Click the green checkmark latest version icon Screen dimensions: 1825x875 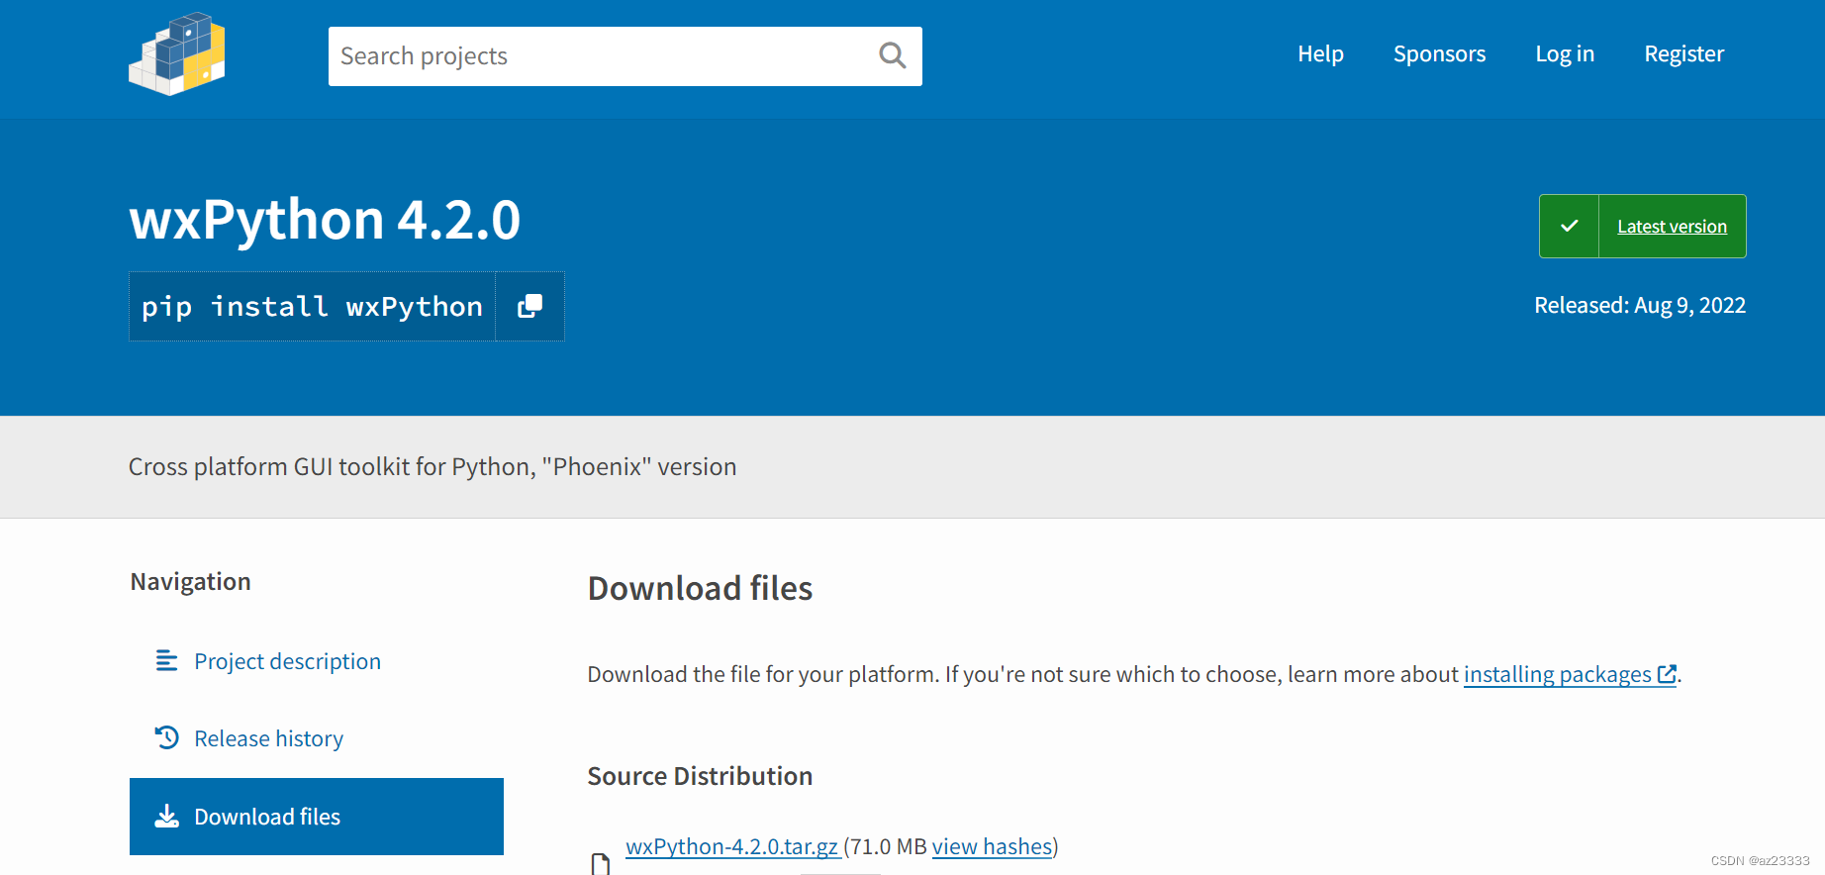tap(1569, 227)
